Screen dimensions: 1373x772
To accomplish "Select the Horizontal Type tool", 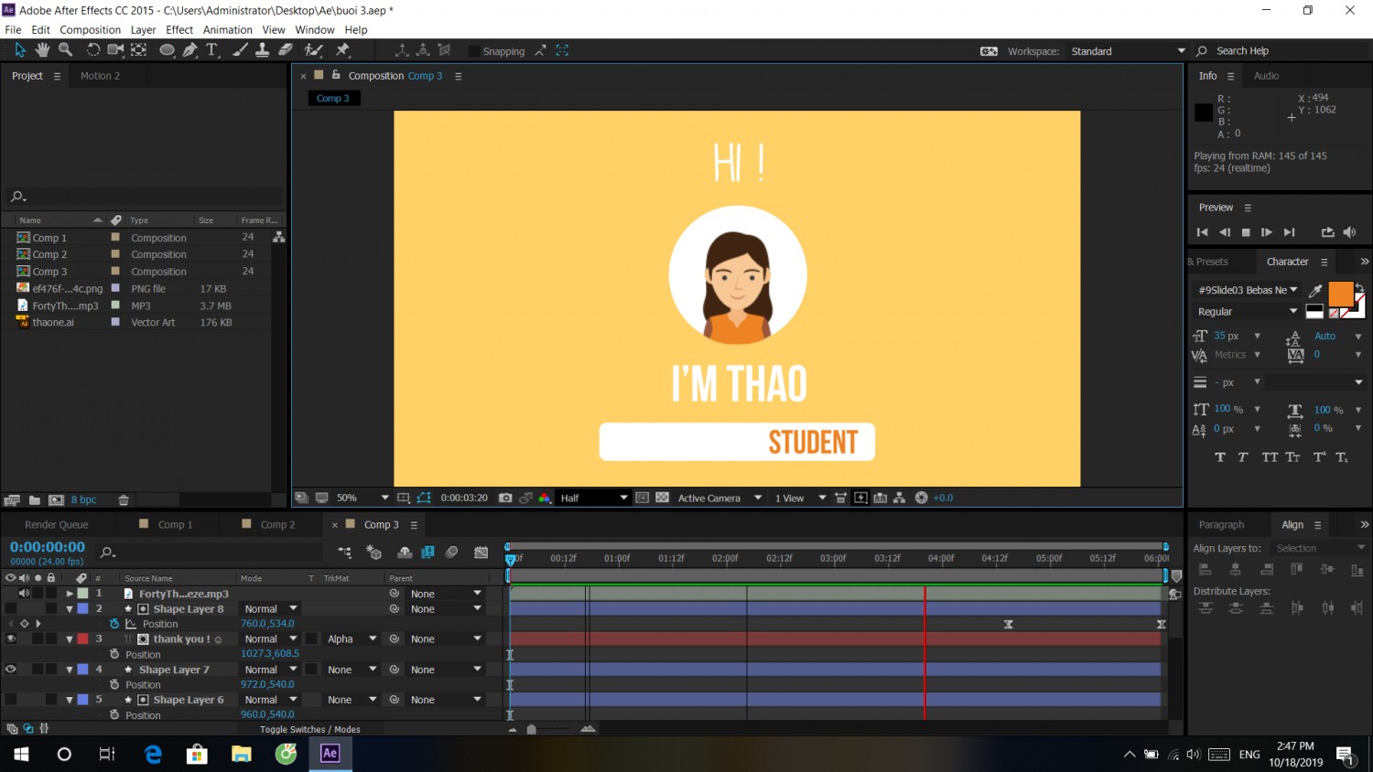I will [212, 50].
